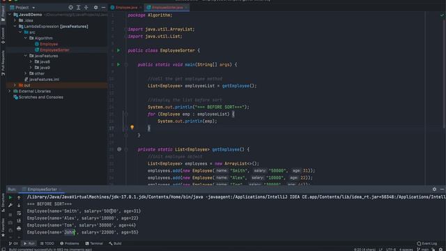Toggle tool window bars icon in status bar
The width and height of the screenshot is (446, 251).
click(3, 249)
